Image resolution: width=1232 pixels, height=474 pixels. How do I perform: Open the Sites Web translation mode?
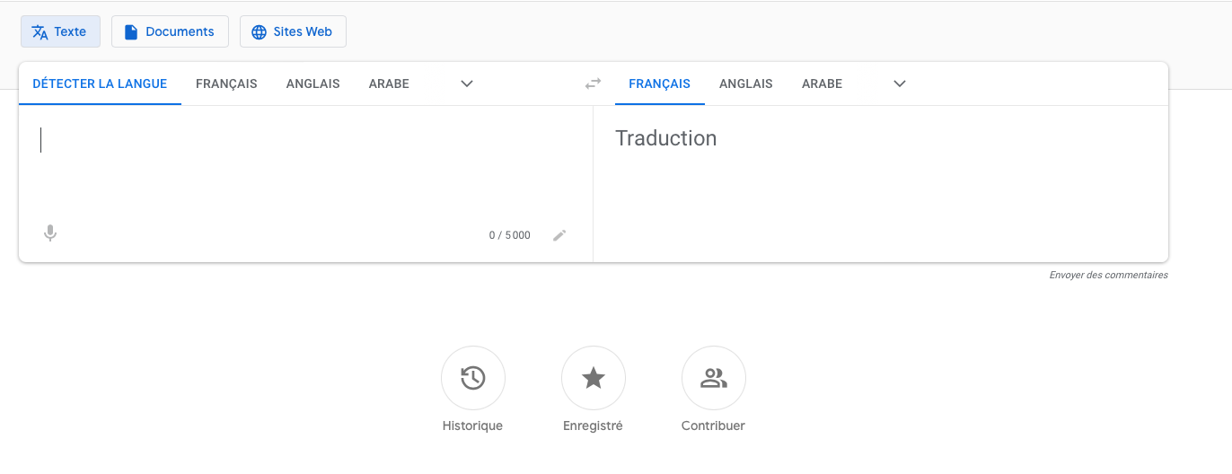coord(293,31)
